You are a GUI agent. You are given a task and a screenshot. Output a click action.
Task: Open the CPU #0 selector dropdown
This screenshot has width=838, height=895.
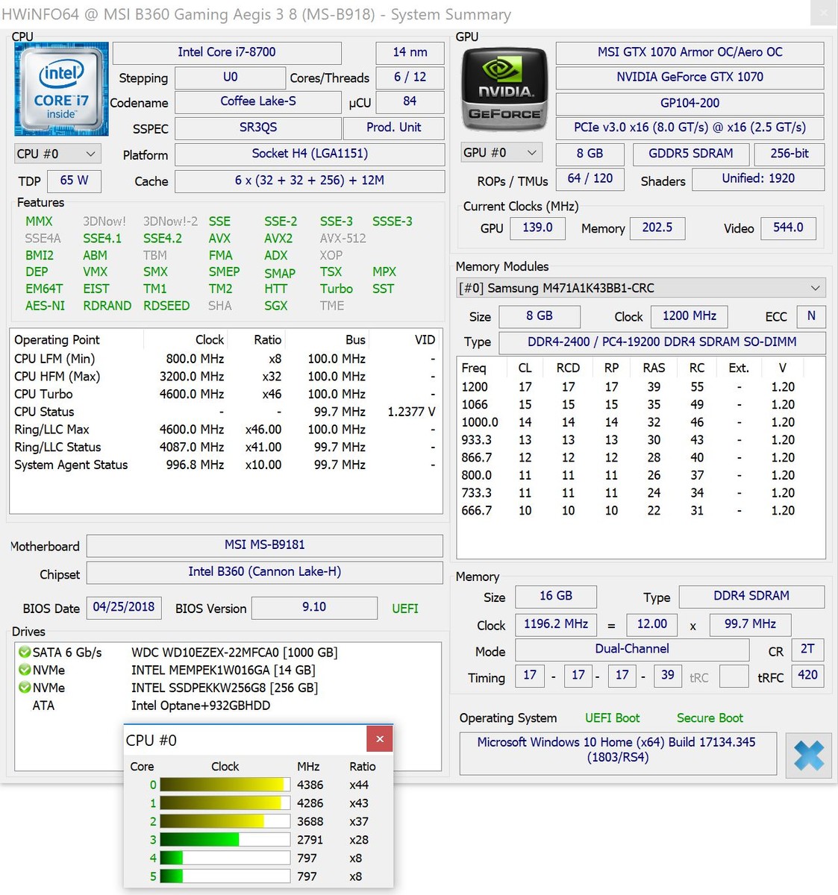[x=57, y=154]
